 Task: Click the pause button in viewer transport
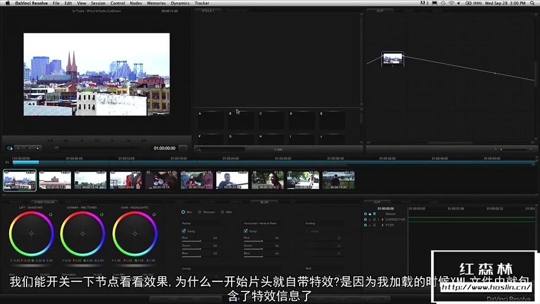point(97,141)
